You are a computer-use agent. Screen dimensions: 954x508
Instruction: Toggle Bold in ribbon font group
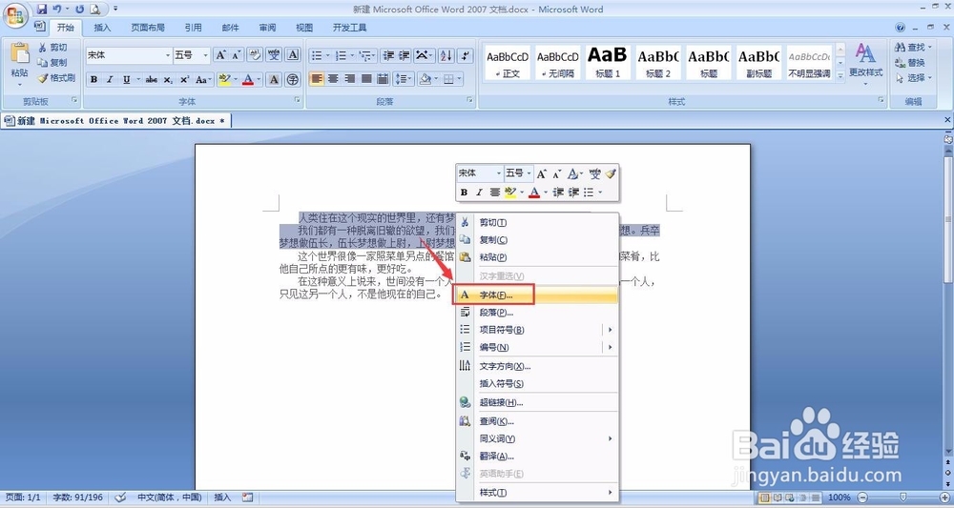(x=93, y=79)
